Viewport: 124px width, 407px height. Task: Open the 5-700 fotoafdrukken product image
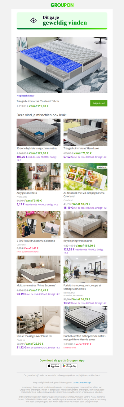[x=38, y=225]
